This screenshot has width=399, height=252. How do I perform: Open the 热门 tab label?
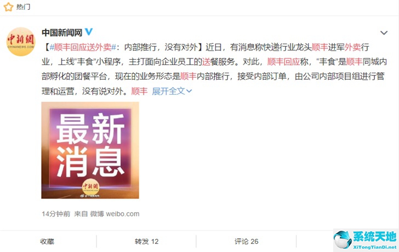[23, 7]
